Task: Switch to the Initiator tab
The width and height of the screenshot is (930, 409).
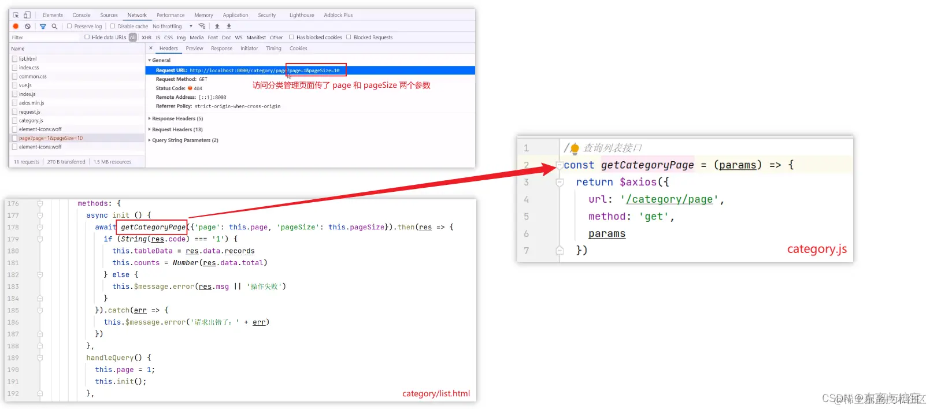Action: tap(249, 49)
